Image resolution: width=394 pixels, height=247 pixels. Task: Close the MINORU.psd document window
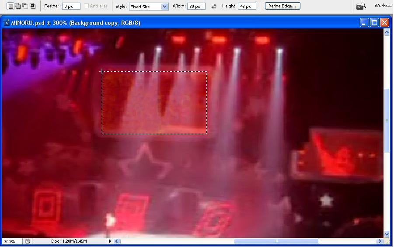(384, 23)
